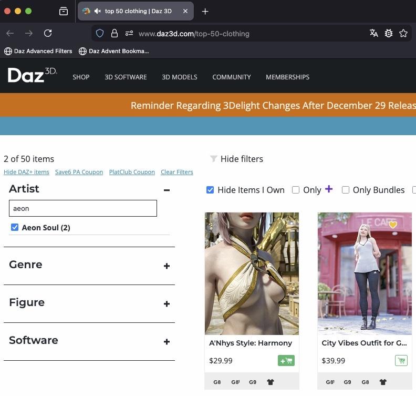This screenshot has height=396, width=416.
Task: Close the top 50 clothing tab
Action: click(185, 11)
